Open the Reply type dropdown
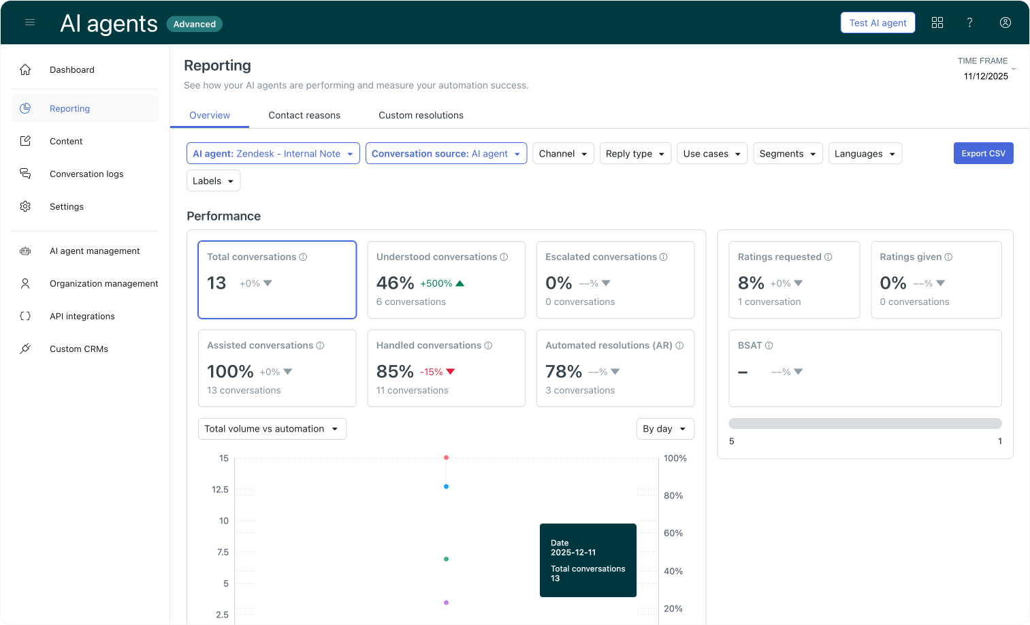The image size is (1030, 625). pos(635,154)
